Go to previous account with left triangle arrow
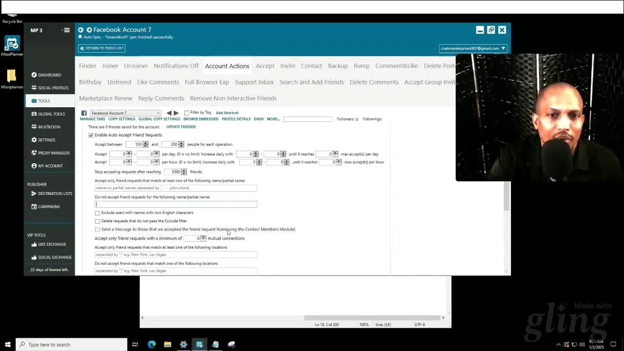The image size is (624, 351). click(169, 113)
